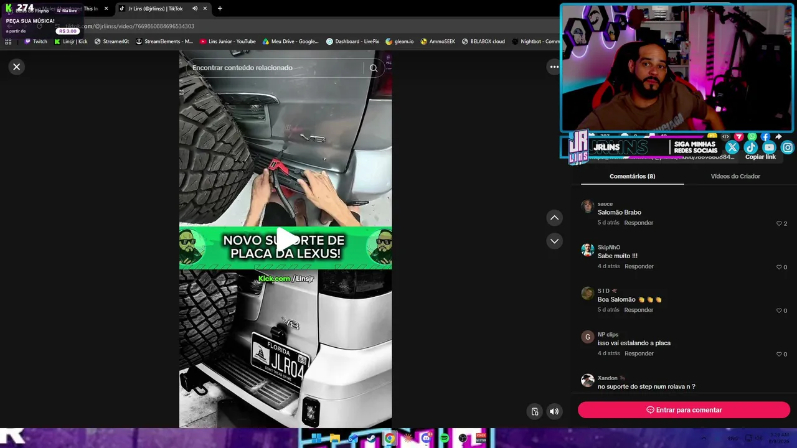The image size is (797, 448).
Task: Click the username NP clips
Action: pyautogui.click(x=608, y=335)
